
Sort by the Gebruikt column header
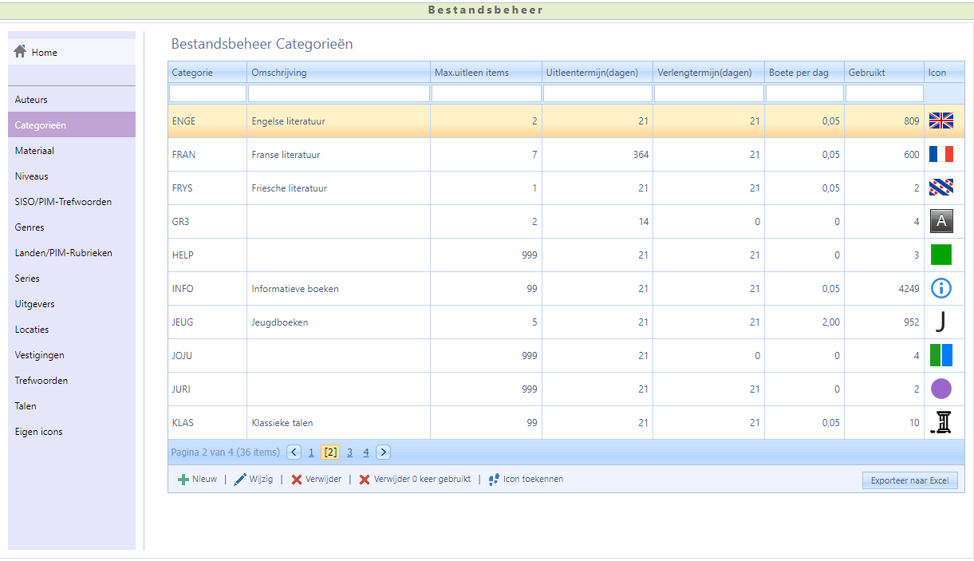[x=866, y=73]
